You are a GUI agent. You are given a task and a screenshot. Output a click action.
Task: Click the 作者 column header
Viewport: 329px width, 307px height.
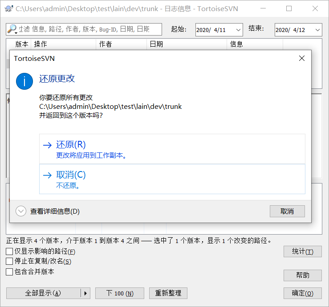(121, 44)
